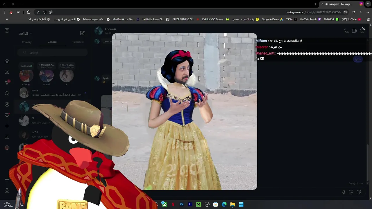
Task: Open the mumei note avatar
Action: tap(46, 76)
